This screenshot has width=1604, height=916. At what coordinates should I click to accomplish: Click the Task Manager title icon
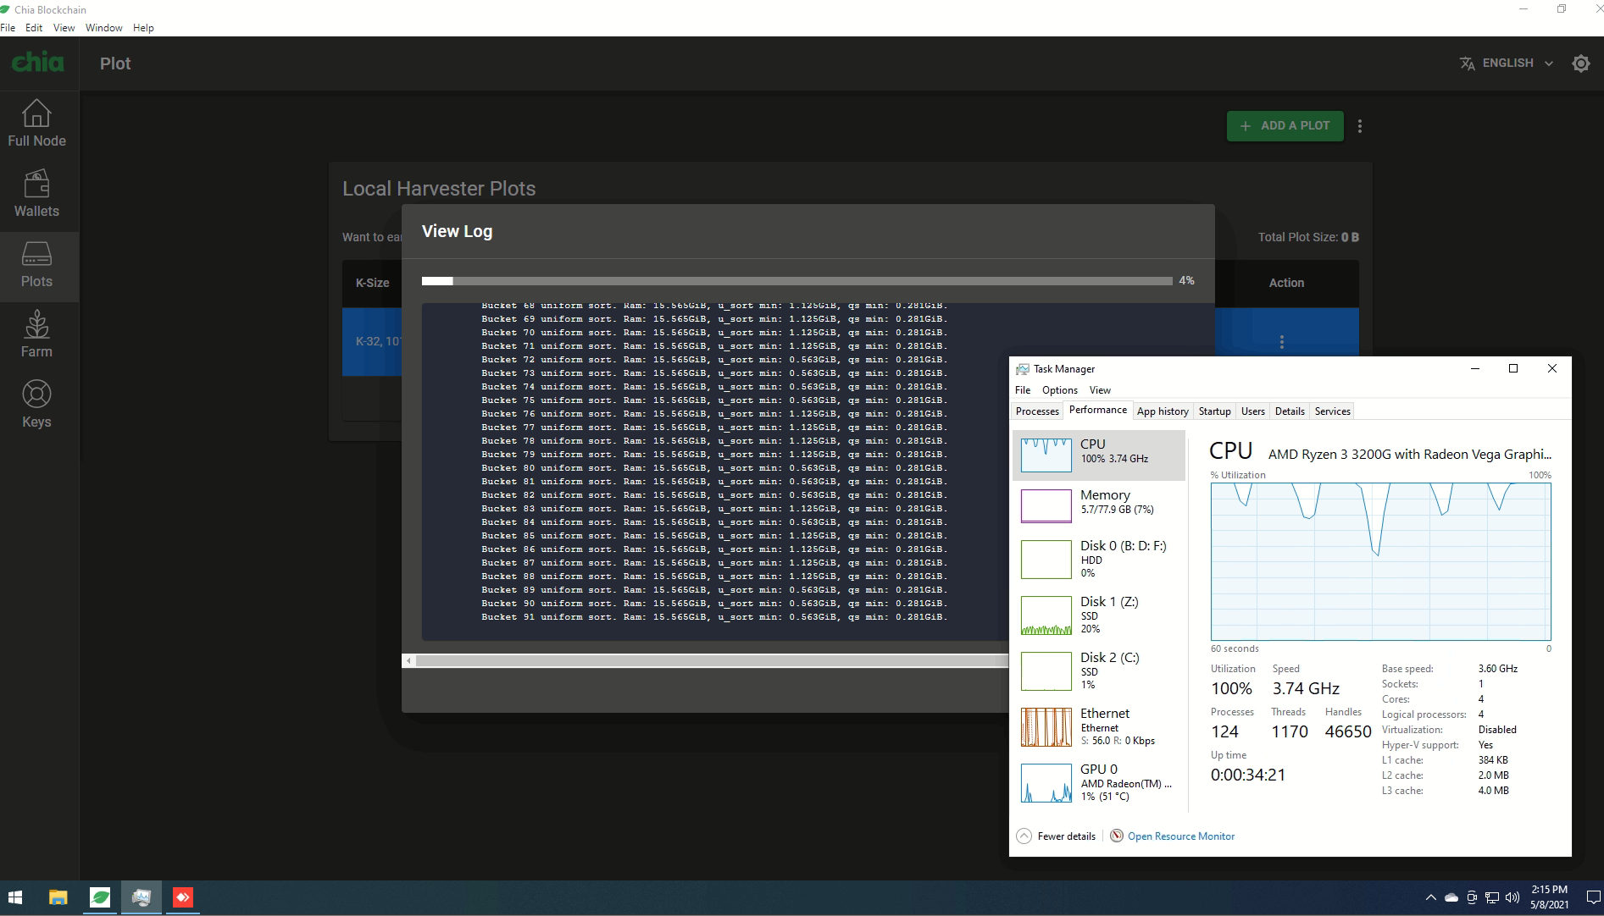[x=1023, y=369]
